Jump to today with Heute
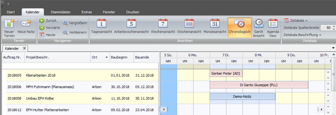Viewport: 336px width, 115px height. coord(47,35)
